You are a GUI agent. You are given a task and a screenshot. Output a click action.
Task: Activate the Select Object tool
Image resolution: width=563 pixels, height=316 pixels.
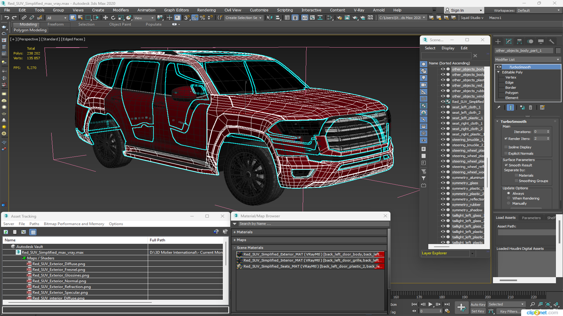tap(73, 18)
